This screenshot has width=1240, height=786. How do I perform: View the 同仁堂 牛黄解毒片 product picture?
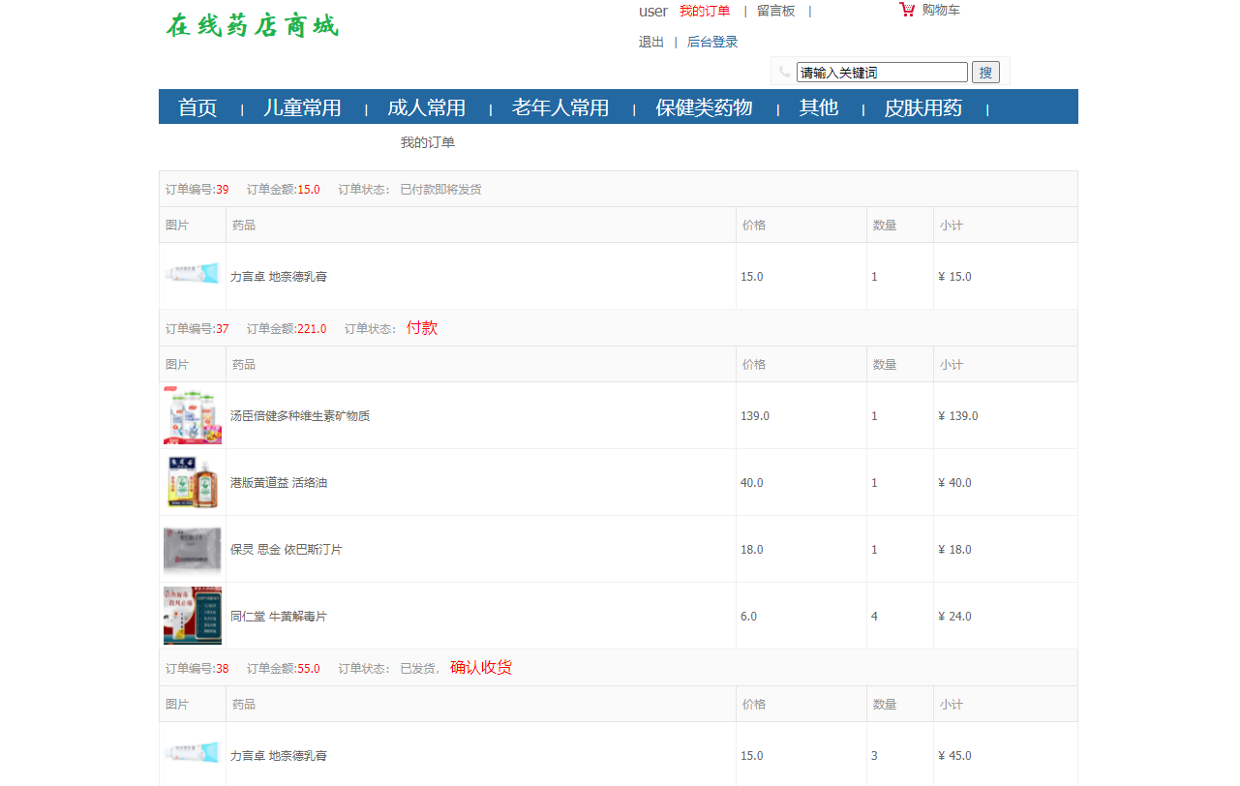(x=192, y=616)
